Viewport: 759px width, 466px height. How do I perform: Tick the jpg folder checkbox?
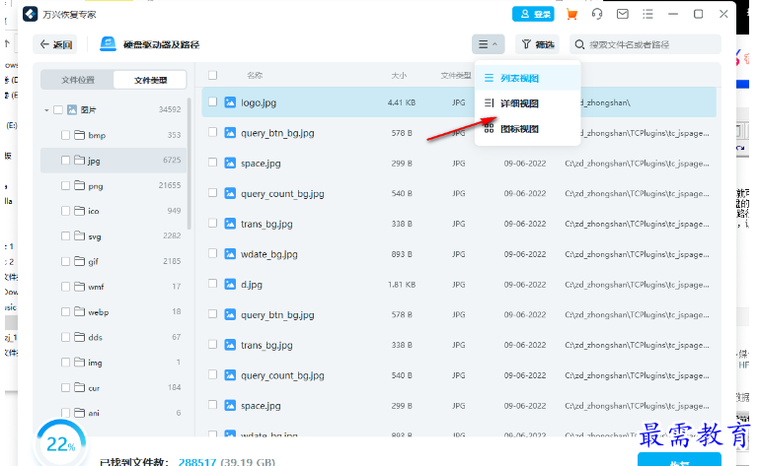tap(66, 160)
